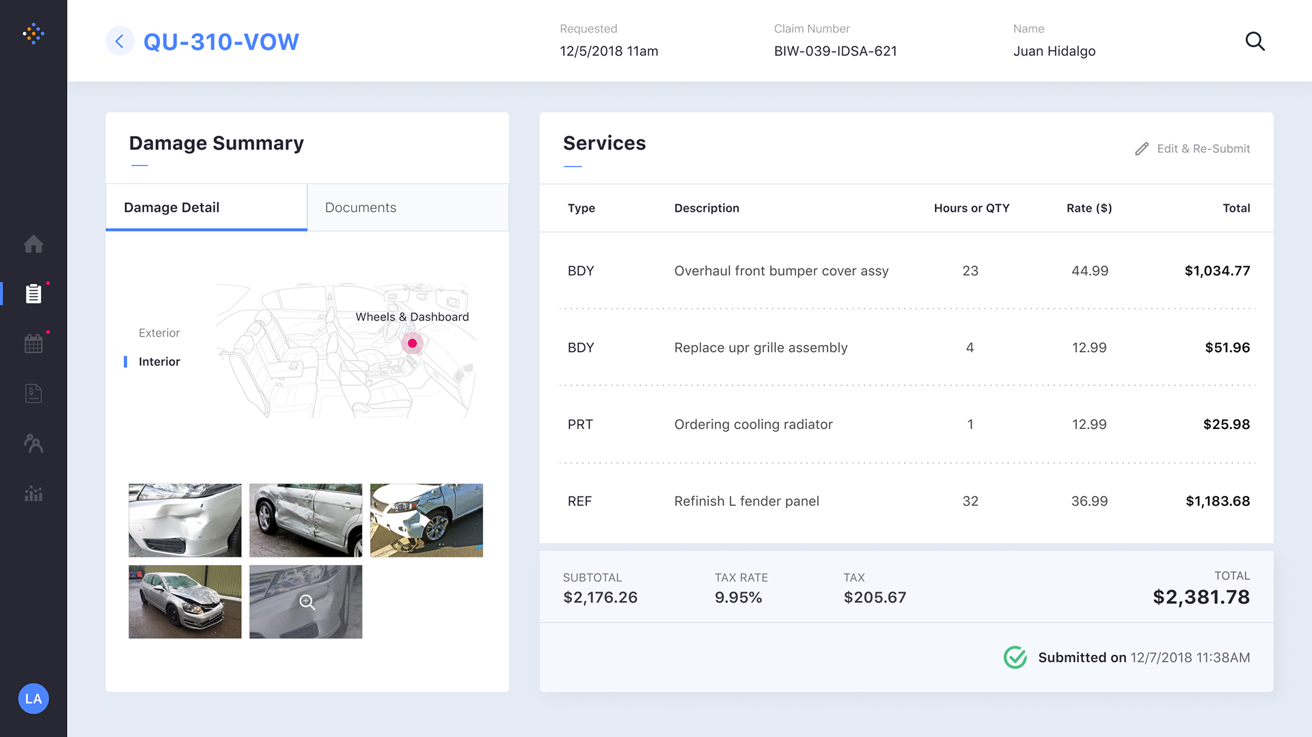Zoom the thumbnail with the magnifier overlay
Image resolution: width=1312 pixels, height=737 pixels.
[305, 602]
